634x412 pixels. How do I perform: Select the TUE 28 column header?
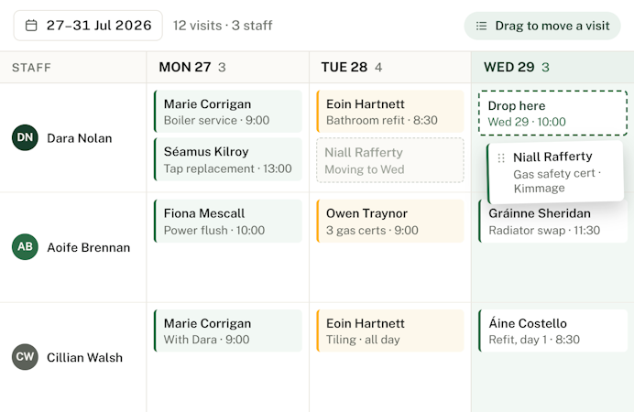390,67
